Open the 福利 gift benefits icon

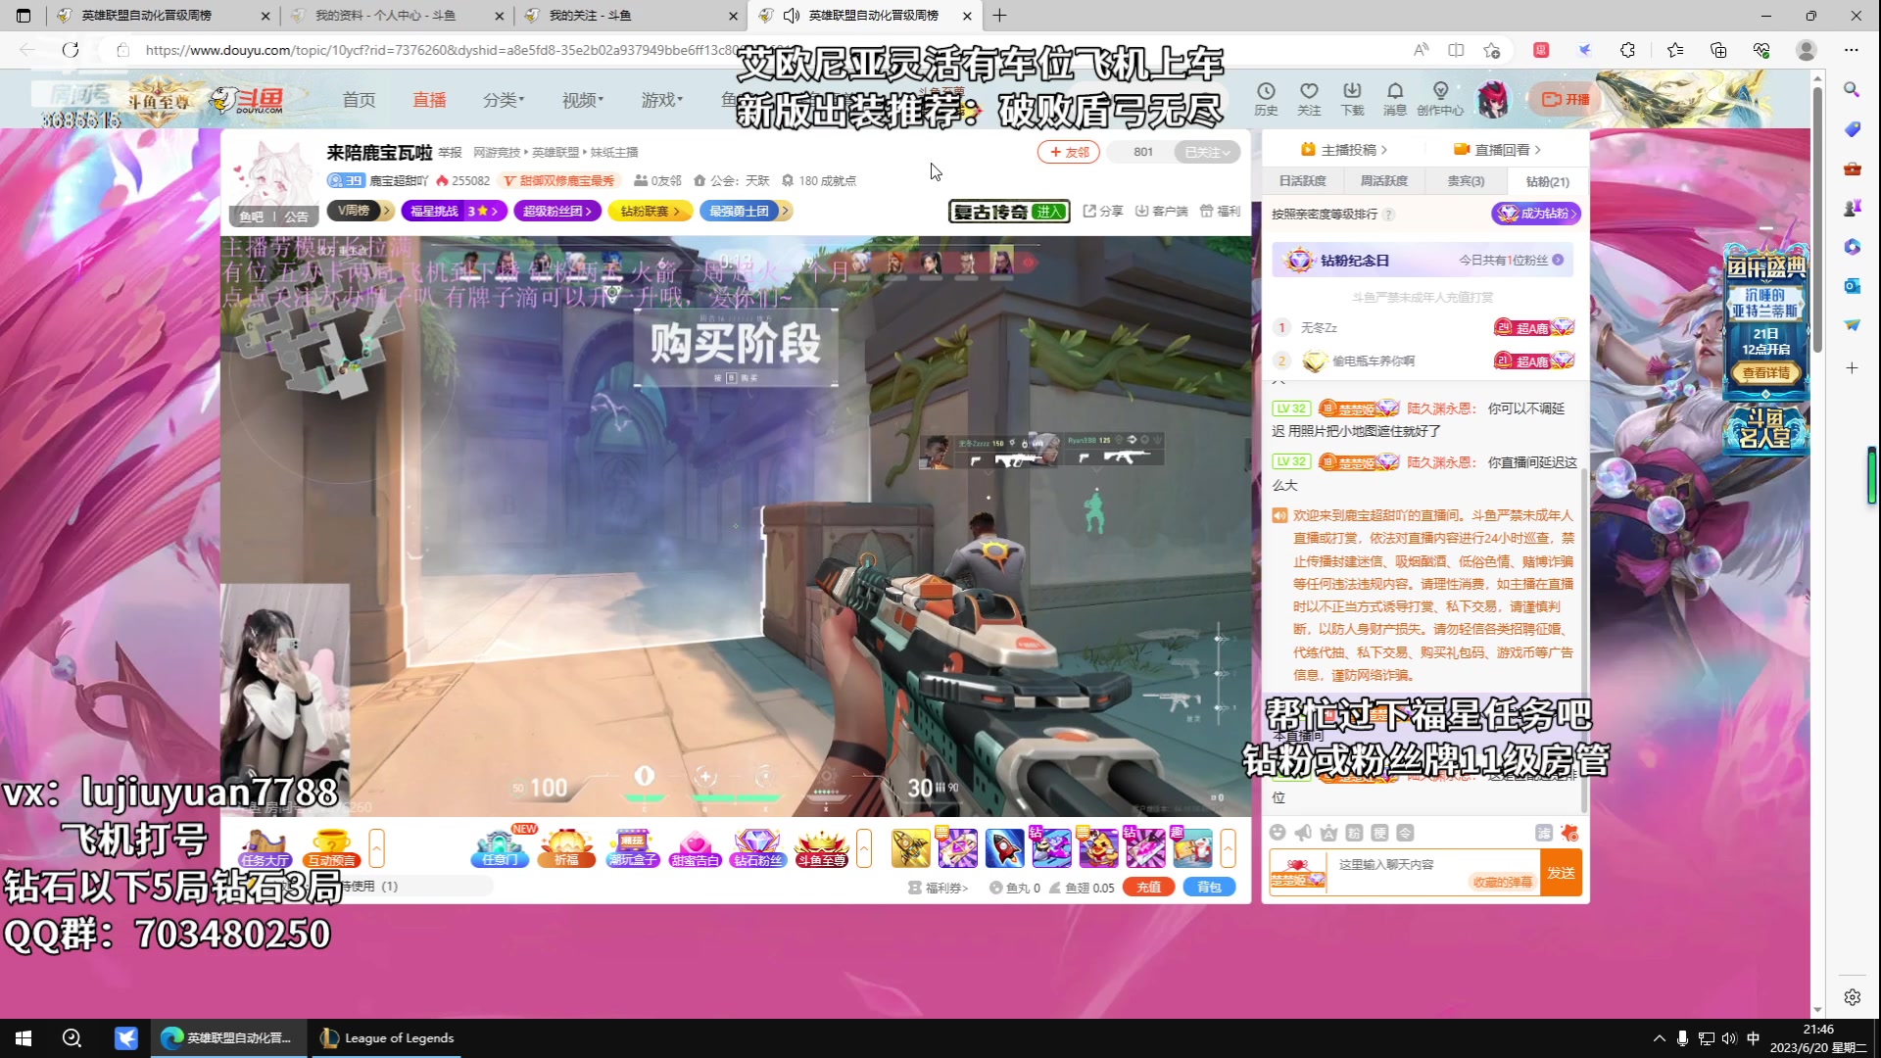click(1220, 211)
